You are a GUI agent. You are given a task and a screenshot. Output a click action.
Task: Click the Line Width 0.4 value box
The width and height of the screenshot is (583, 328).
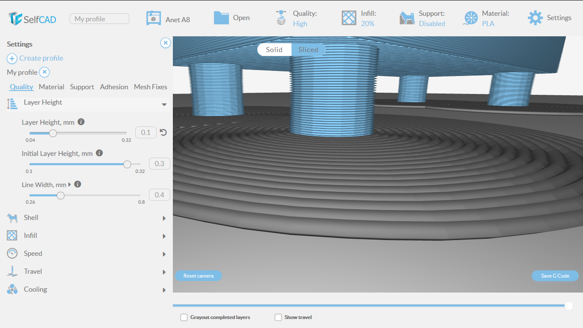[160, 195]
